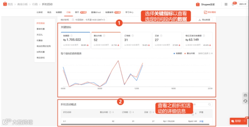Image resolution: width=249 pixels, height=127 pixels.
Task: Click the 卖家大学 button in the header
Action: [x=243, y=4]
